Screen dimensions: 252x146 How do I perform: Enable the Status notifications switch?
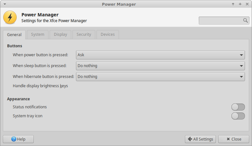tap(238, 107)
